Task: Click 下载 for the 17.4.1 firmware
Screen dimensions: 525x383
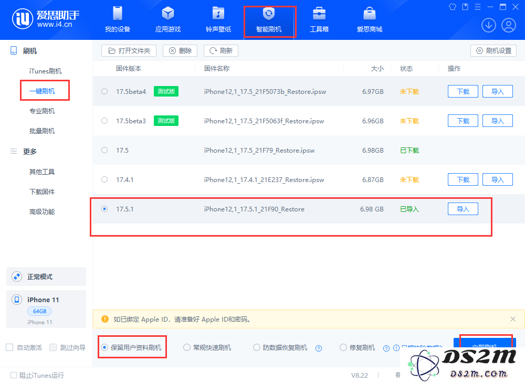Action: [463, 179]
